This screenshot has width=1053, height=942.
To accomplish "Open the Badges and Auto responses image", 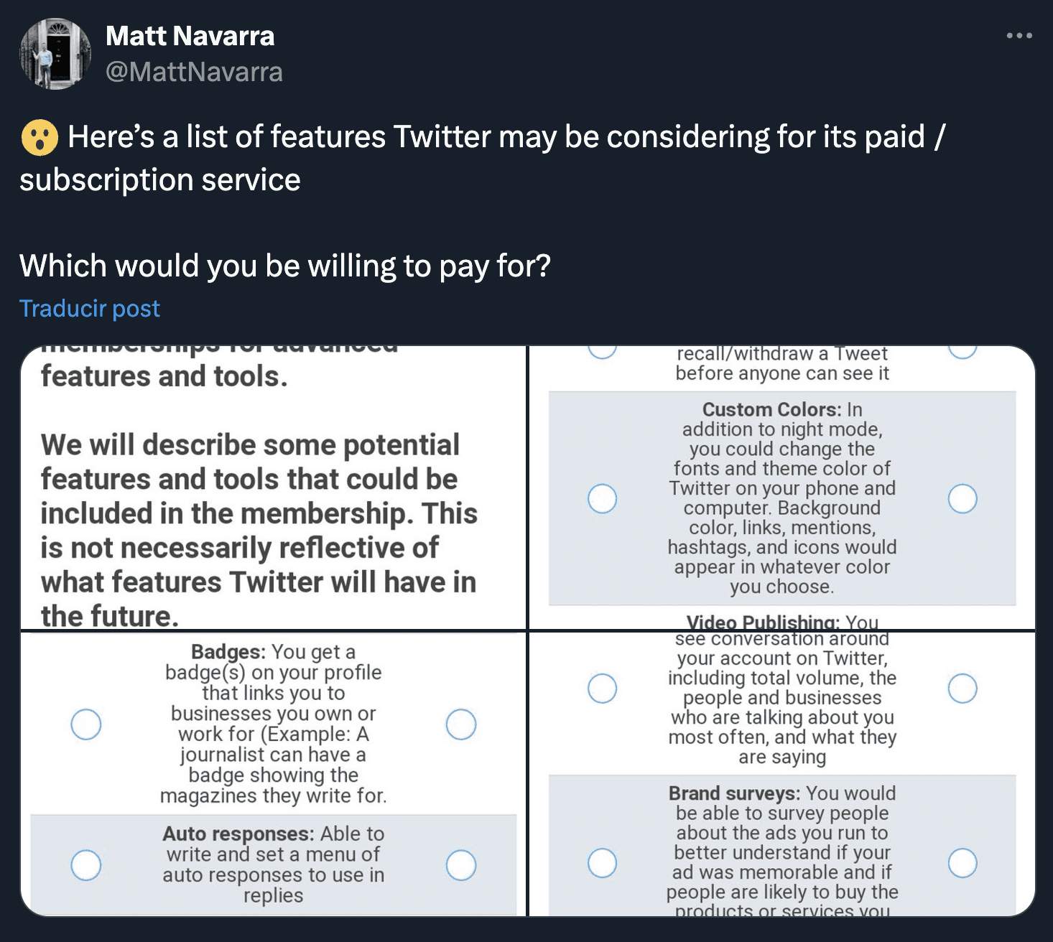I will (274, 774).
